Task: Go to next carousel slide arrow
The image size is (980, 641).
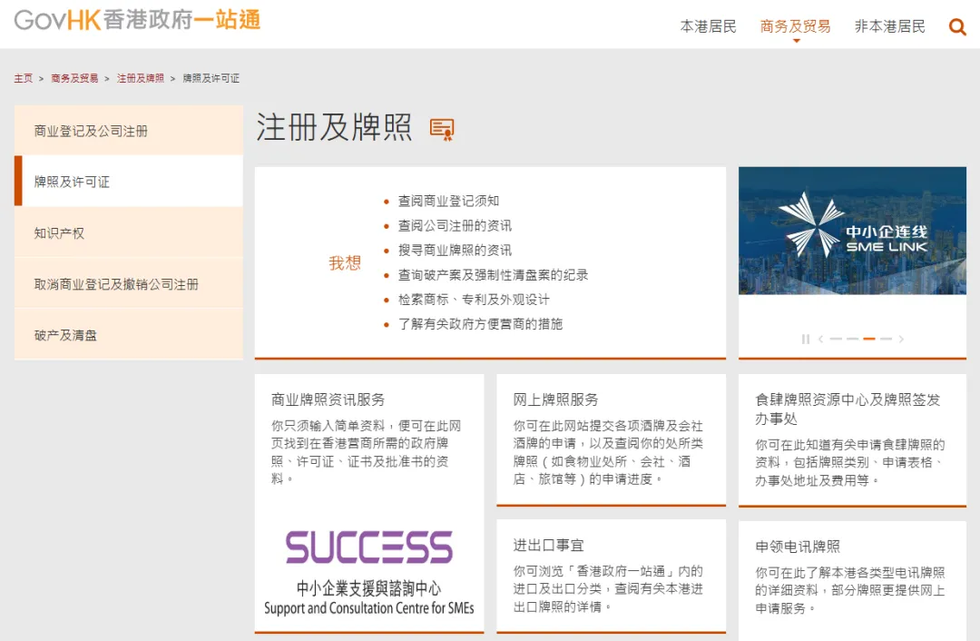Action: [901, 339]
